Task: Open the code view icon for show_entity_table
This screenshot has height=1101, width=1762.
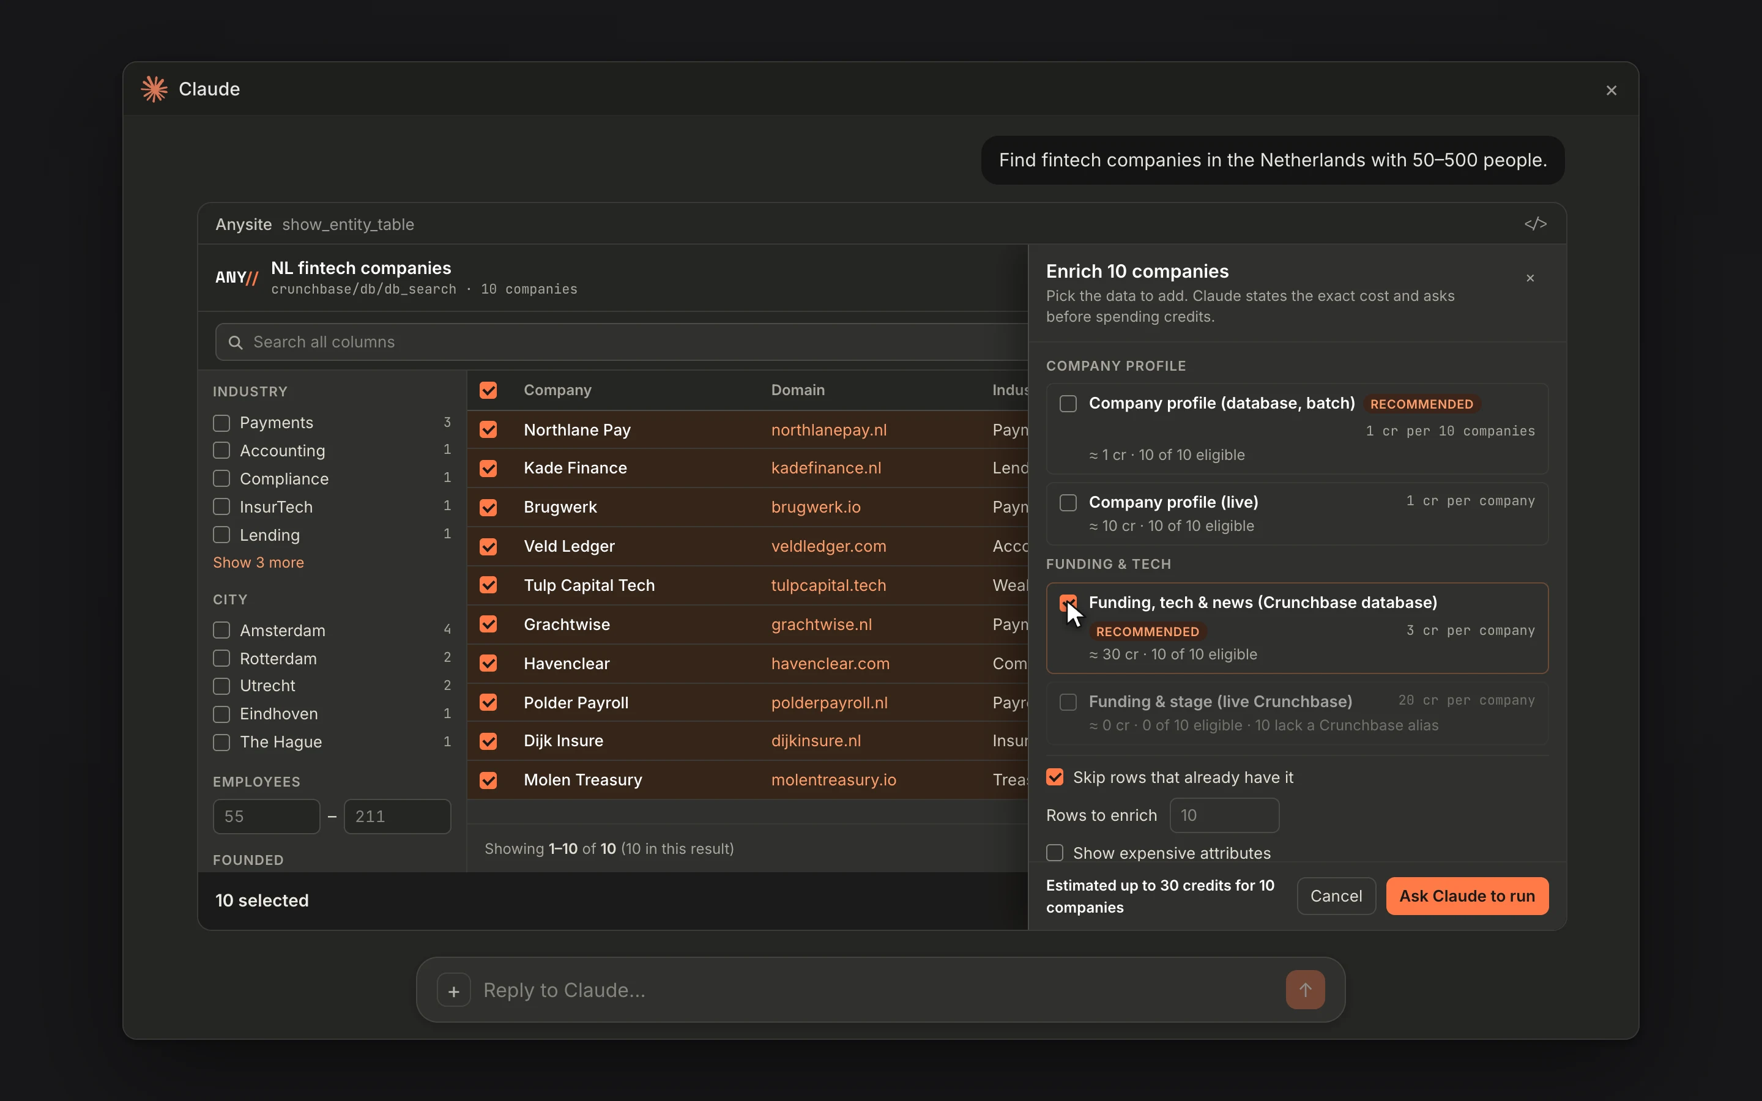Action: pos(1536,223)
